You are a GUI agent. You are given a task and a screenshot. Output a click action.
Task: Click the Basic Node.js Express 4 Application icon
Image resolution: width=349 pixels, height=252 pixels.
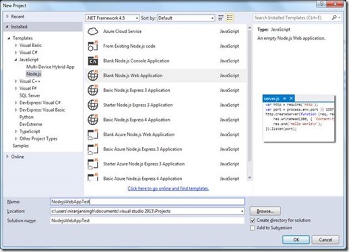click(93, 120)
